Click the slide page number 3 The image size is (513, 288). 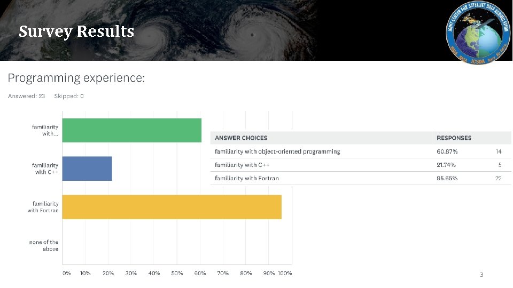coord(481,275)
